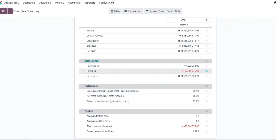Click the Net profit margin value 75.7%
Viewport: 276px width, 140px height.
196,96
